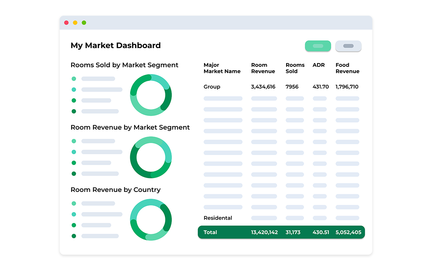Viewport: 432px width, 270px height.
Task: Toggle second legend dot under Room Revenue by Market Segment
Action: coord(74,152)
